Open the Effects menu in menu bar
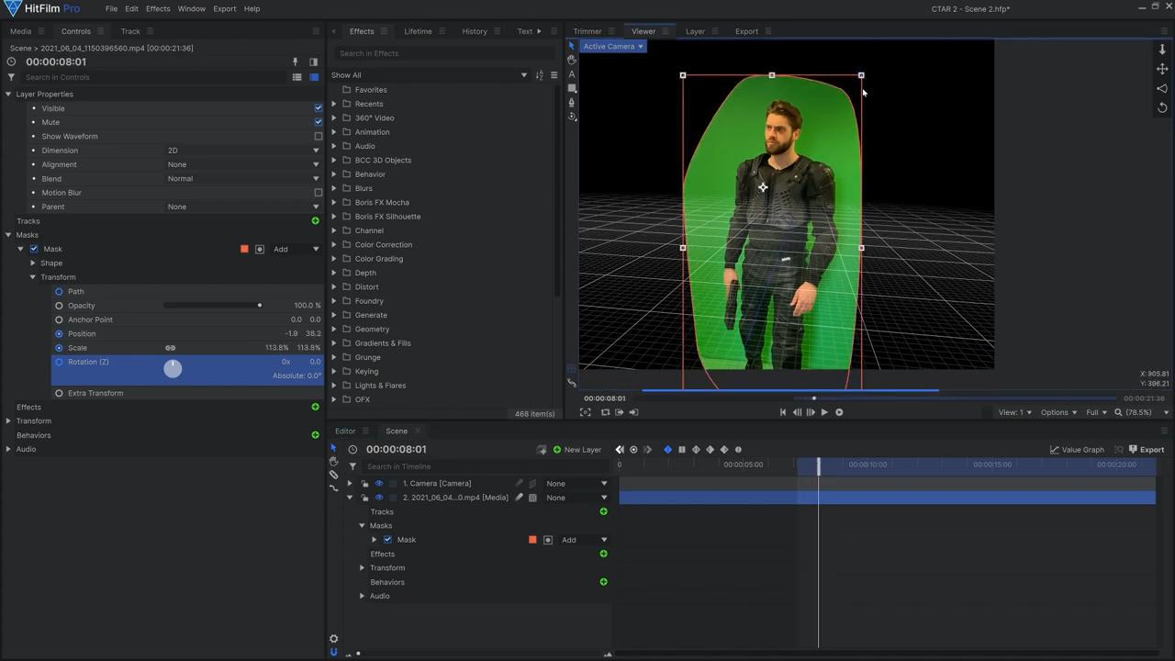Screen dimensions: 1175x661 click(158, 8)
